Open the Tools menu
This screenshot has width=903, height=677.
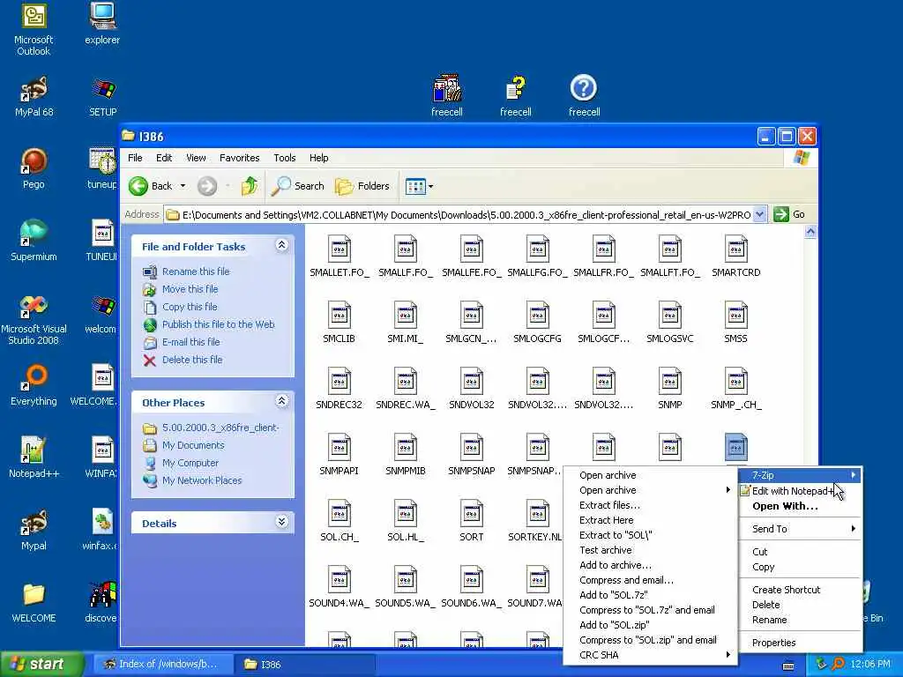[285, 158]
